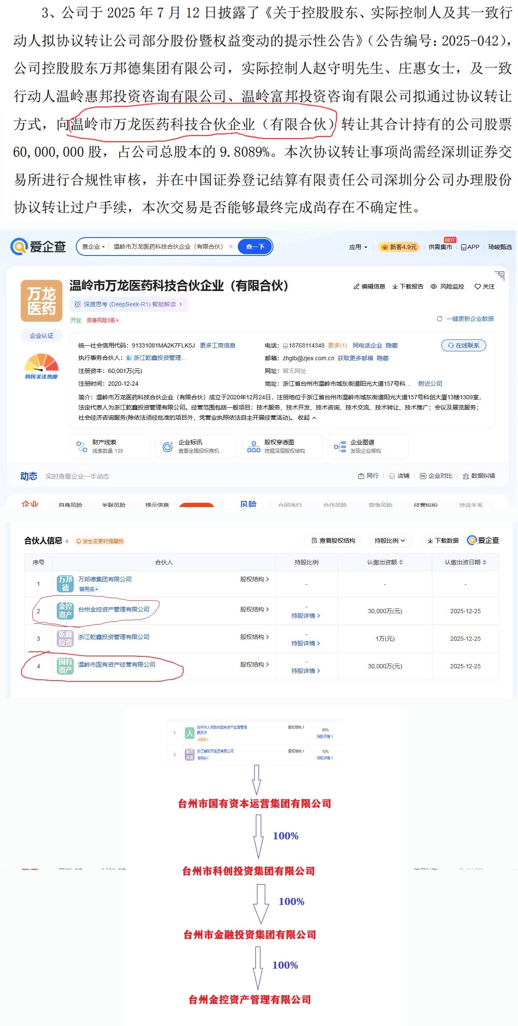Click the 爱企查 logo in the header
Image resolution: width=518 pixels, height=1026 pixels.
pos(38,247)
